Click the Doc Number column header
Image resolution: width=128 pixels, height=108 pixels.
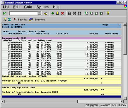click(15, 34)
